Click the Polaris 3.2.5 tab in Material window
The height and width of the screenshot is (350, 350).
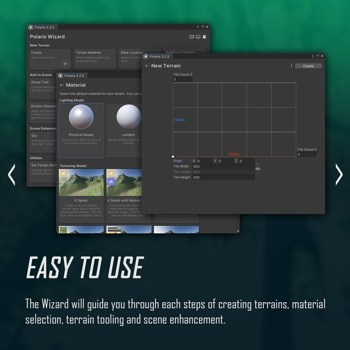point(72,76)
